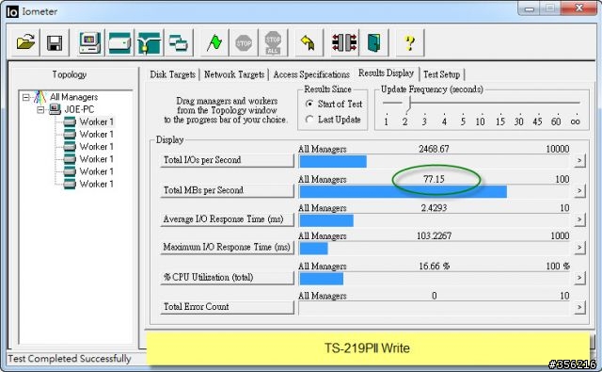Save test configuration floppy icon
The height and width of the screenshot is (372, 602).
point(55,42)
